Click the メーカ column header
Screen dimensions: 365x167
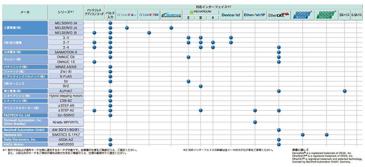click(25, 12)
